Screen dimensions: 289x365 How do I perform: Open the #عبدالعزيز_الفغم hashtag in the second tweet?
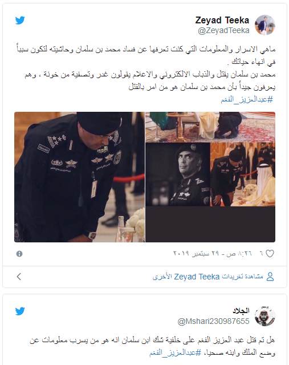[x=175, y=352]
